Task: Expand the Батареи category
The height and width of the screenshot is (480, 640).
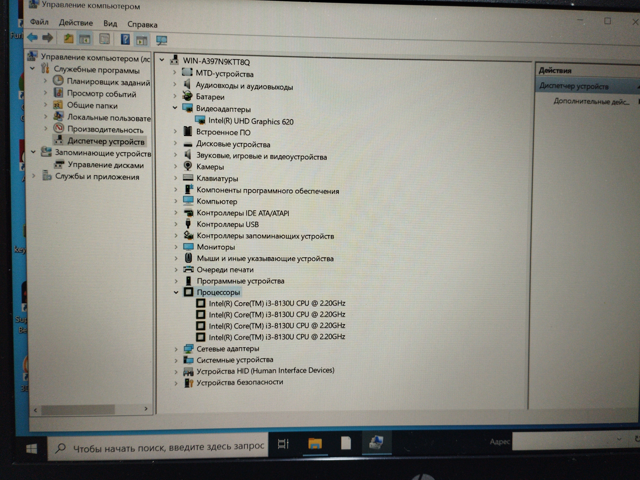Action: [175, 96]
